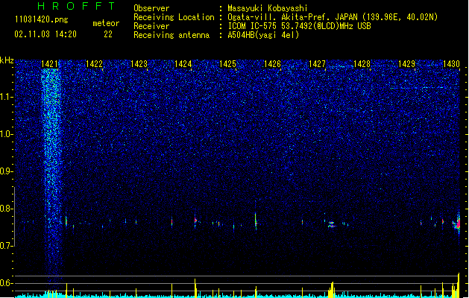Click the 1424 time marker
The width and height of the screenshot is (469, 298).
(183, 64)
